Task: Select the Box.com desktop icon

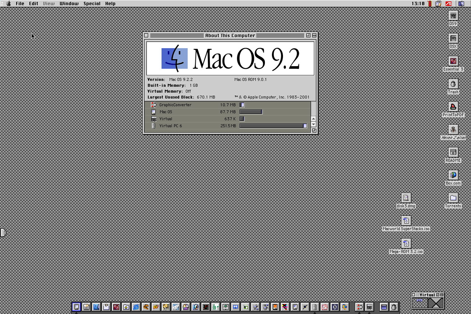Action: (x=453, y=175)
